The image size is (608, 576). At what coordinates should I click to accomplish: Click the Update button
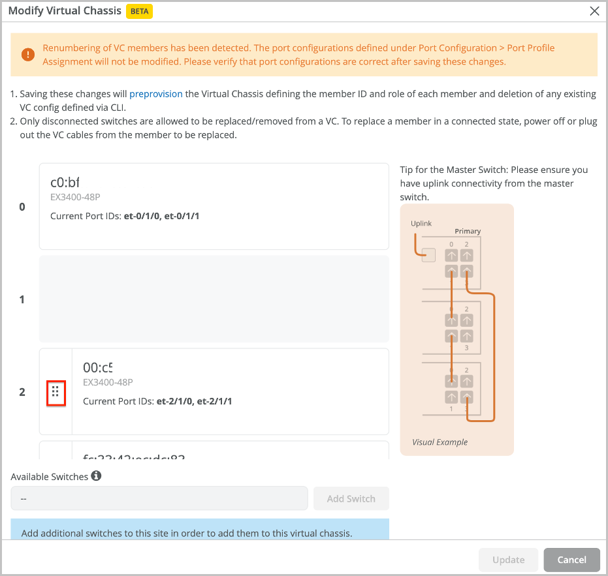pos(508,560)
